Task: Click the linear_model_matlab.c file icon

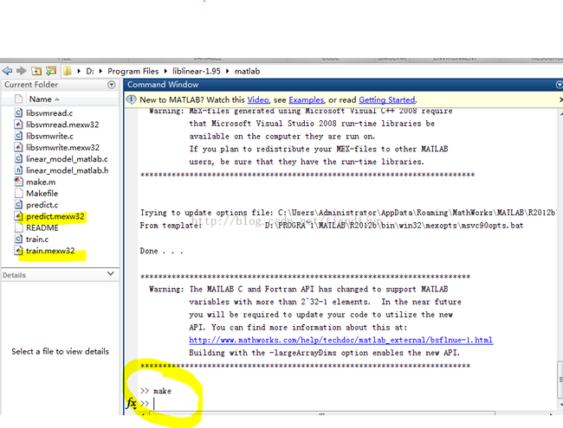Action: point(18,159)
